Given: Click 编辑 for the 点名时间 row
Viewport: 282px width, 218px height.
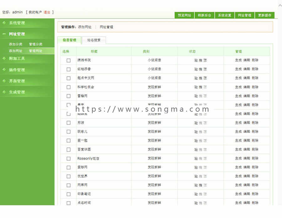Looking at the screenshot, I should click(247, 203).
